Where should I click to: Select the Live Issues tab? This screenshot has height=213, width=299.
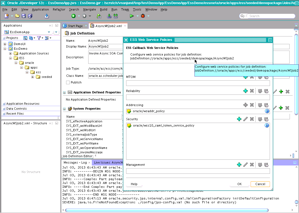click(x=108, y=162)
